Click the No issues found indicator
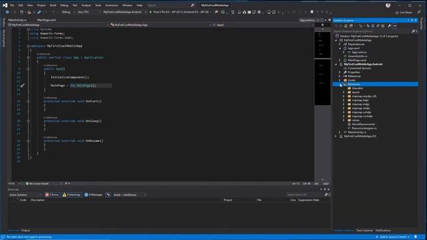Viewport: 427px width, 240px height. [37, 184]
